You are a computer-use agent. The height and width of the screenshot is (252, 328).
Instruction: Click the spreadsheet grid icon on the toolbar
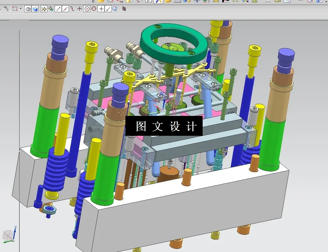pyautogui.click(x=124, y=9)
